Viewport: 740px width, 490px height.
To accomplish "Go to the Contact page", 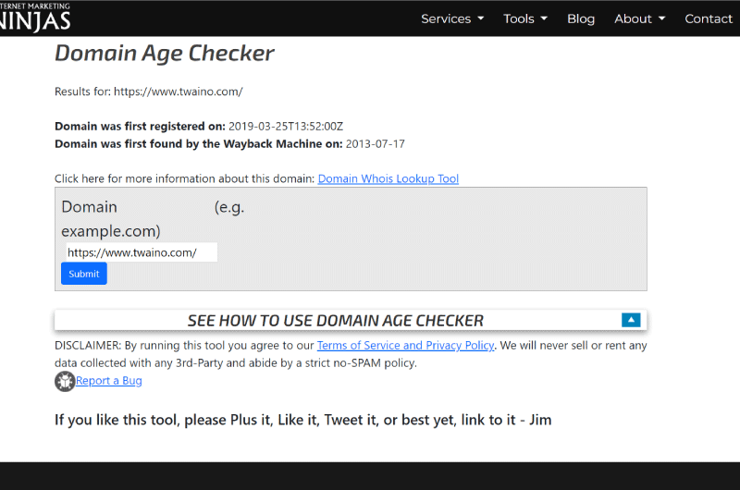I will [x=709, y=18].
